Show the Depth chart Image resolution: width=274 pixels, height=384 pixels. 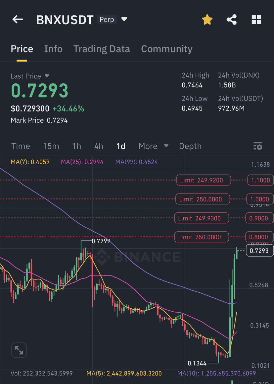click(190, 146)
